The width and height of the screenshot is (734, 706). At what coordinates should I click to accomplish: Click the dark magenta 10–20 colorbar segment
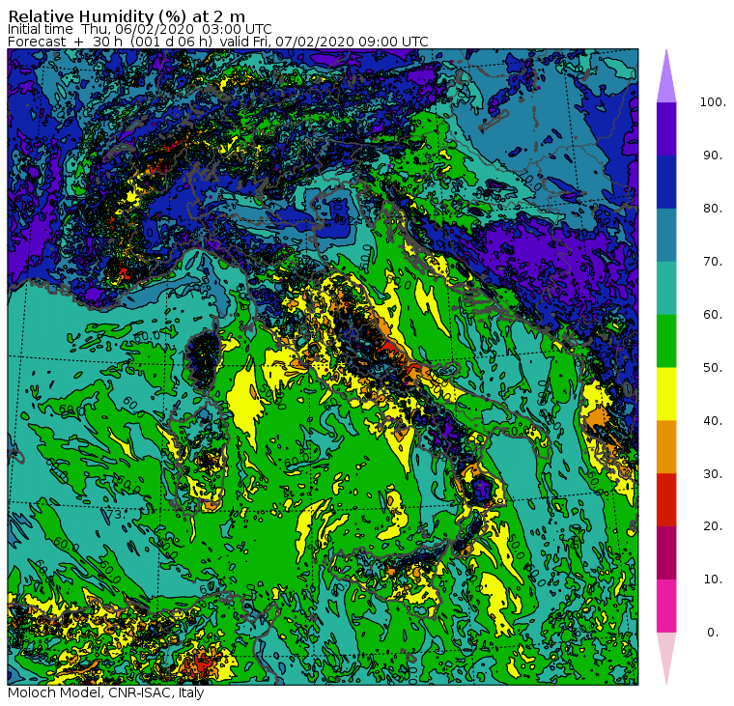click(666, 552)
